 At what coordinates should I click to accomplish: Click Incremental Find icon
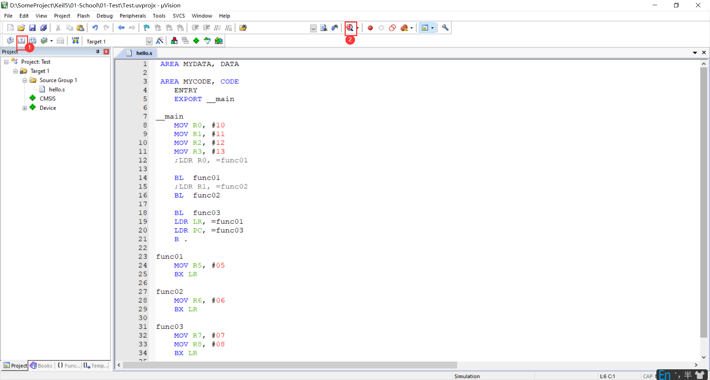[335, 28]
